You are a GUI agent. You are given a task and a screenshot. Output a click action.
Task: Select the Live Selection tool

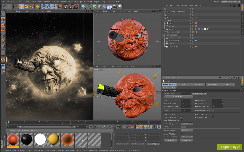click(16, 6)
